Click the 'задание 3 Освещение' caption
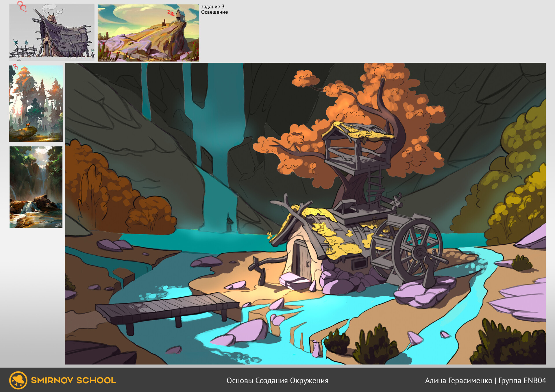Viewport: 555px width, 392px height. tap(214, 9)
